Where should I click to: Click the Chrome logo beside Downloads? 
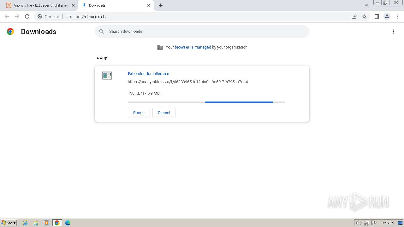click(10, 32)
